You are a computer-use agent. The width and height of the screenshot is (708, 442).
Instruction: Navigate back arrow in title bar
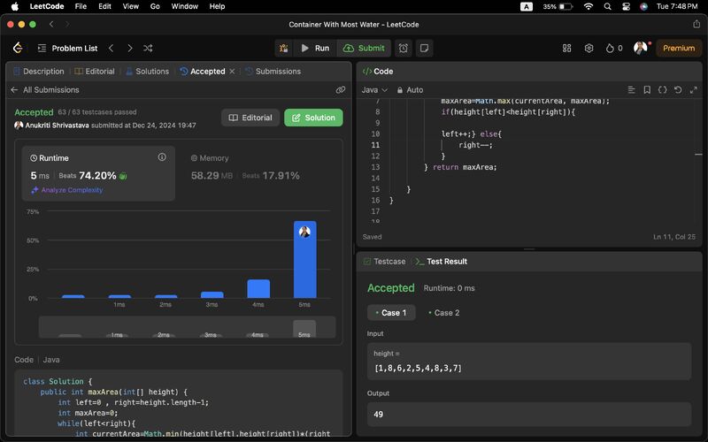click(x=51, y=25)
